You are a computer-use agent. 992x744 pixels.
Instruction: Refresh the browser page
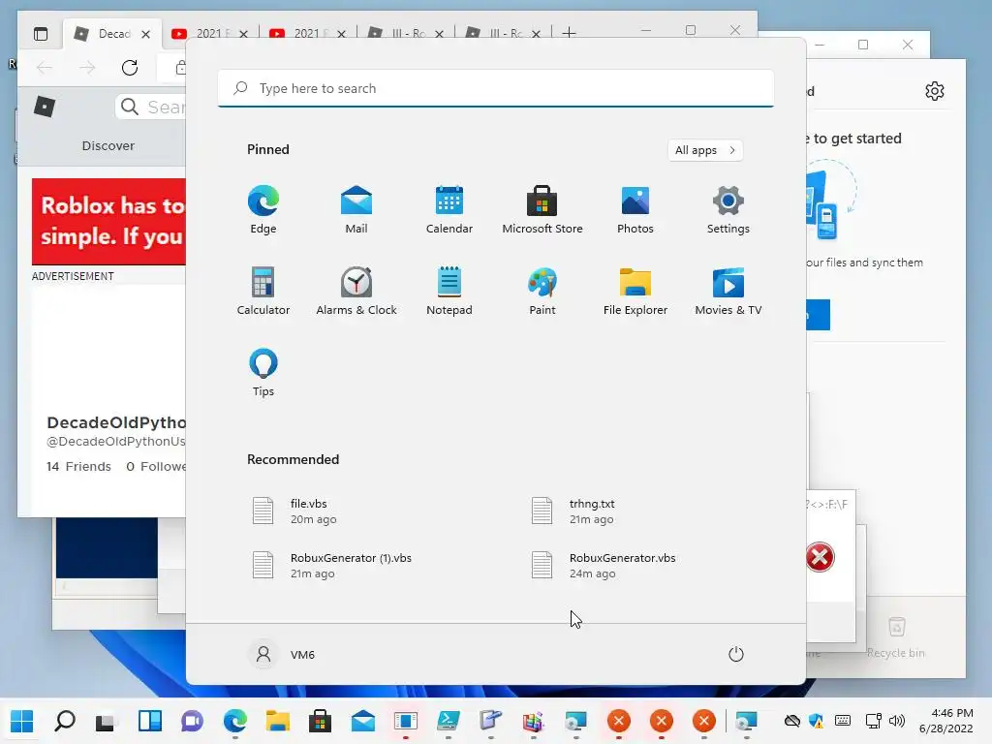click(x=130, y=68)
